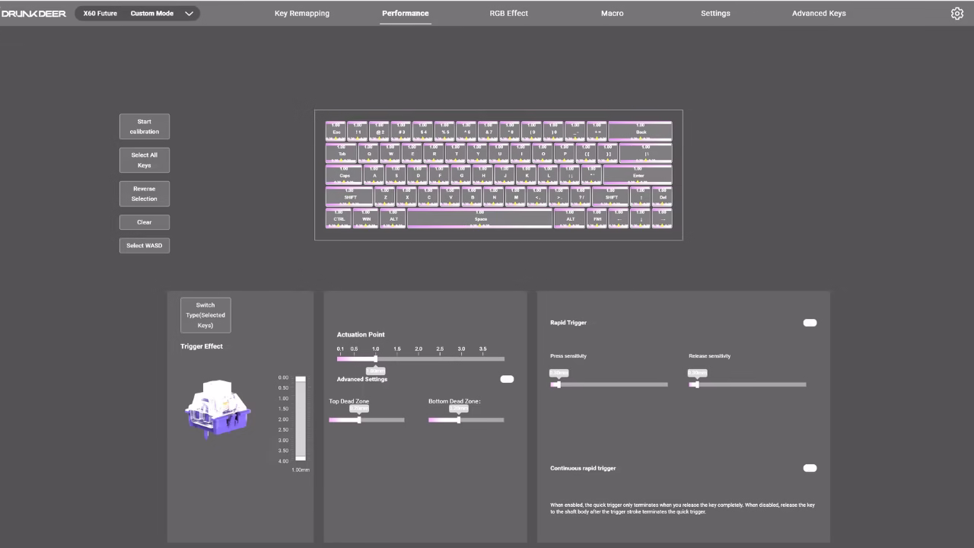Open the settings gear icon
Image resolution: width=974 pixels, height=548 pixels.
click(x=957, y=14)
